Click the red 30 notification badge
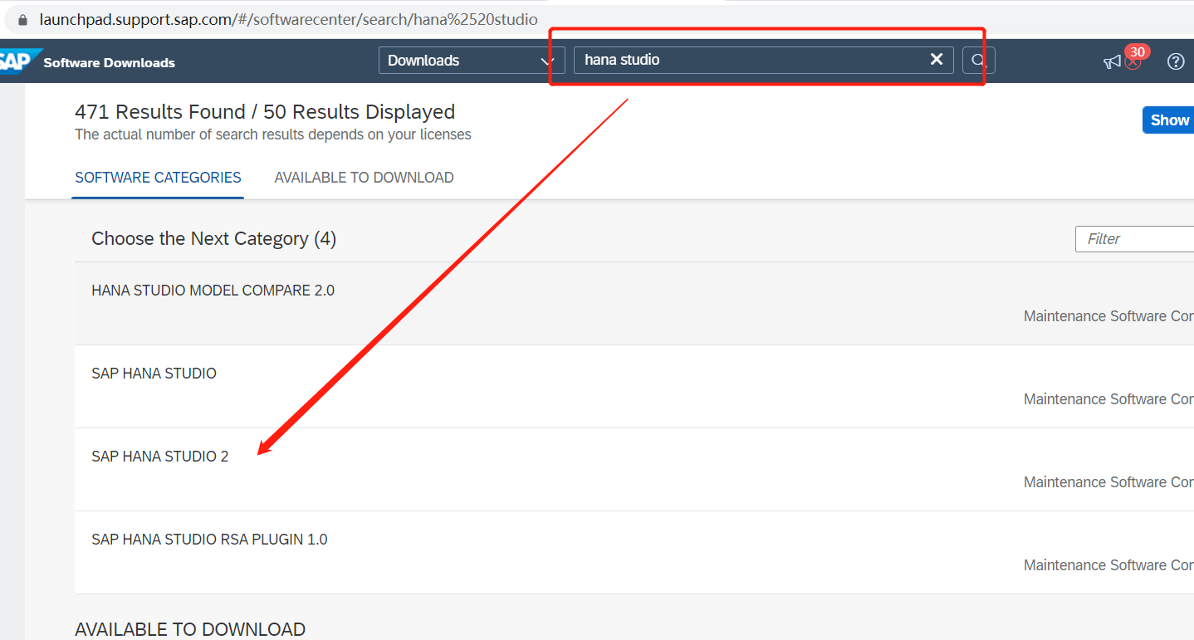This screenshot has width=1194, height=640. tap(1138, 51)
